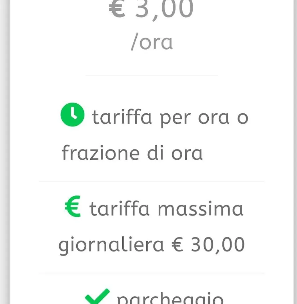
Task: Click the 'per ora o' text
Action: tap(204, 118)
